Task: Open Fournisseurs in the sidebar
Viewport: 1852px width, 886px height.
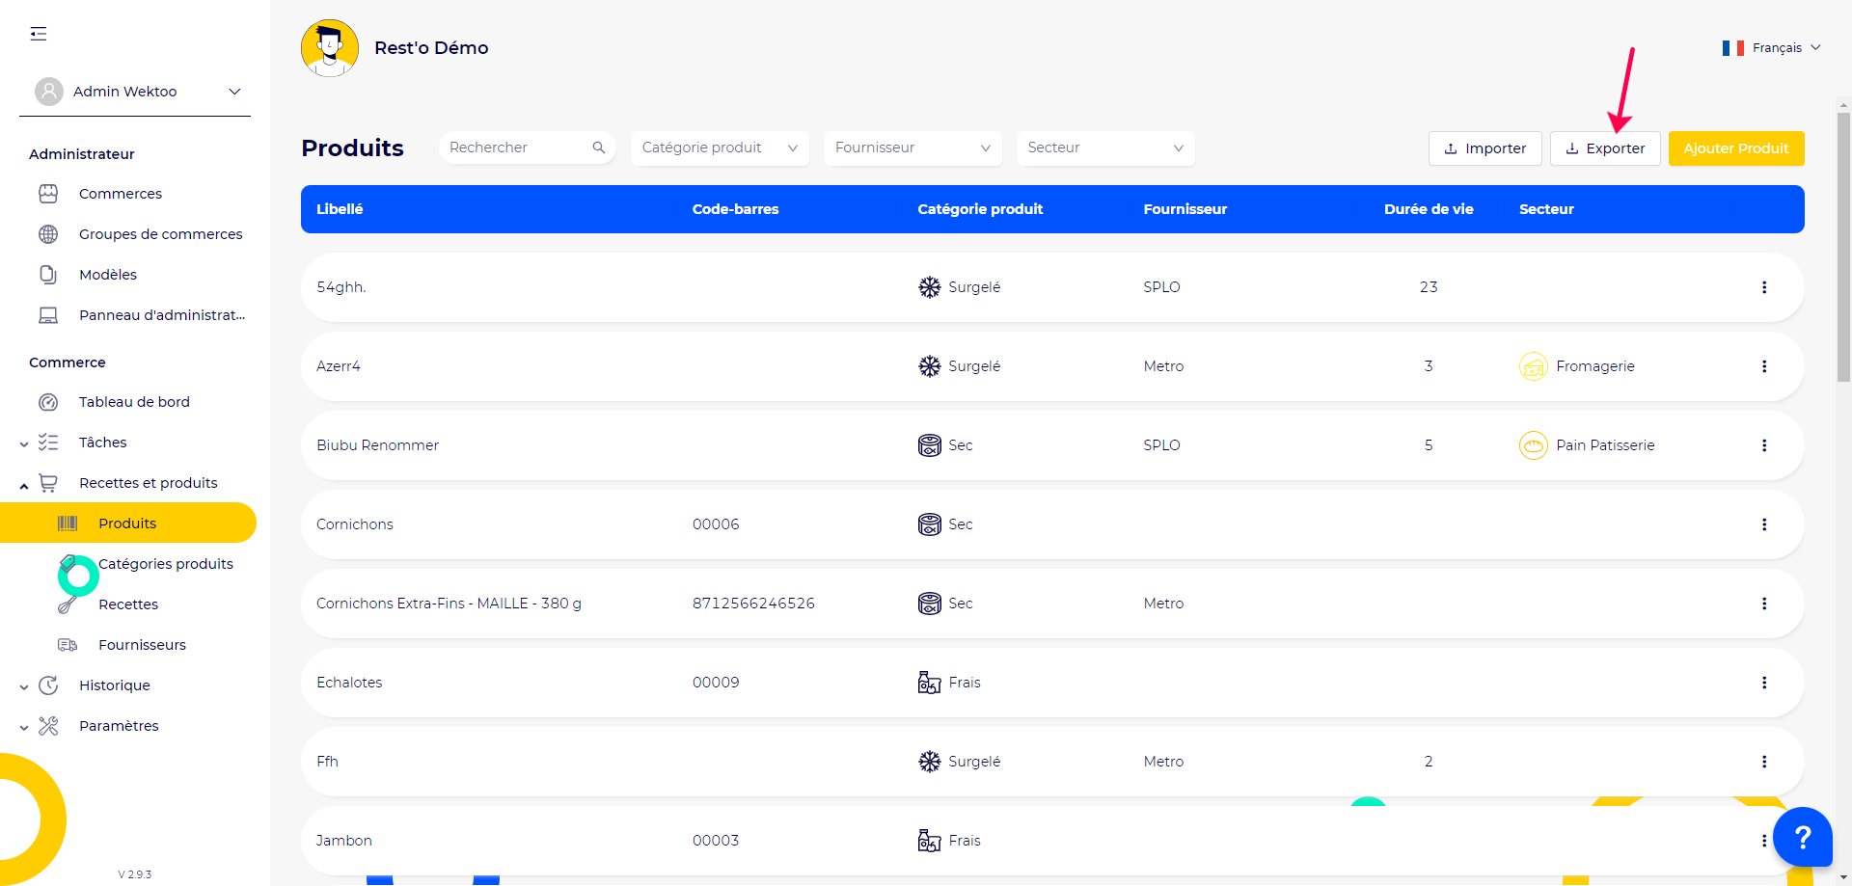Action: pos(143,645)
